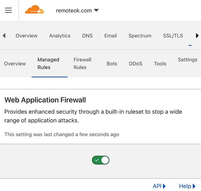Open the firewall Overview sub-tab
Viewport: 201px width, 191px height.
[15, 64]
